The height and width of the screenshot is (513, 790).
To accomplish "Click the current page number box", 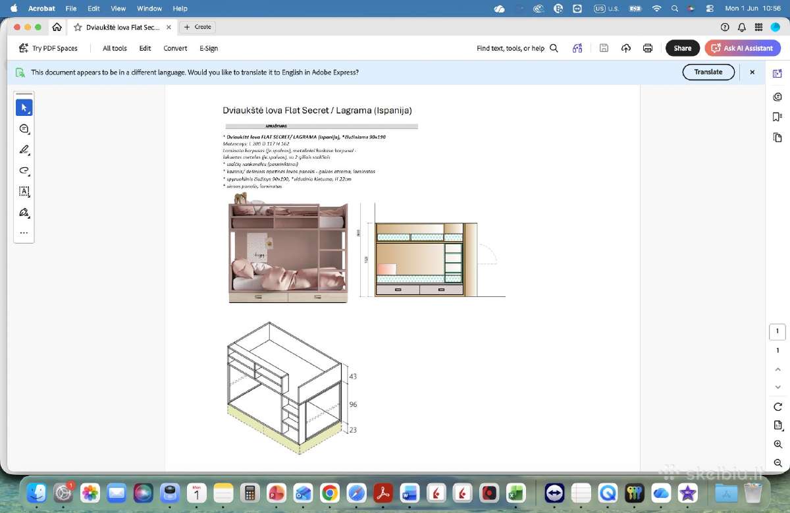I will (777, 331).
